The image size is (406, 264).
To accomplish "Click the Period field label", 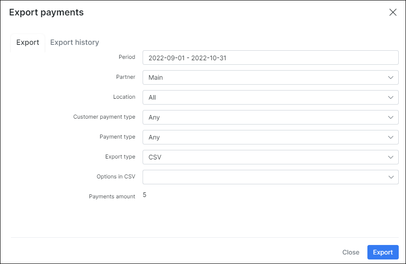I will tap(127, 57).
